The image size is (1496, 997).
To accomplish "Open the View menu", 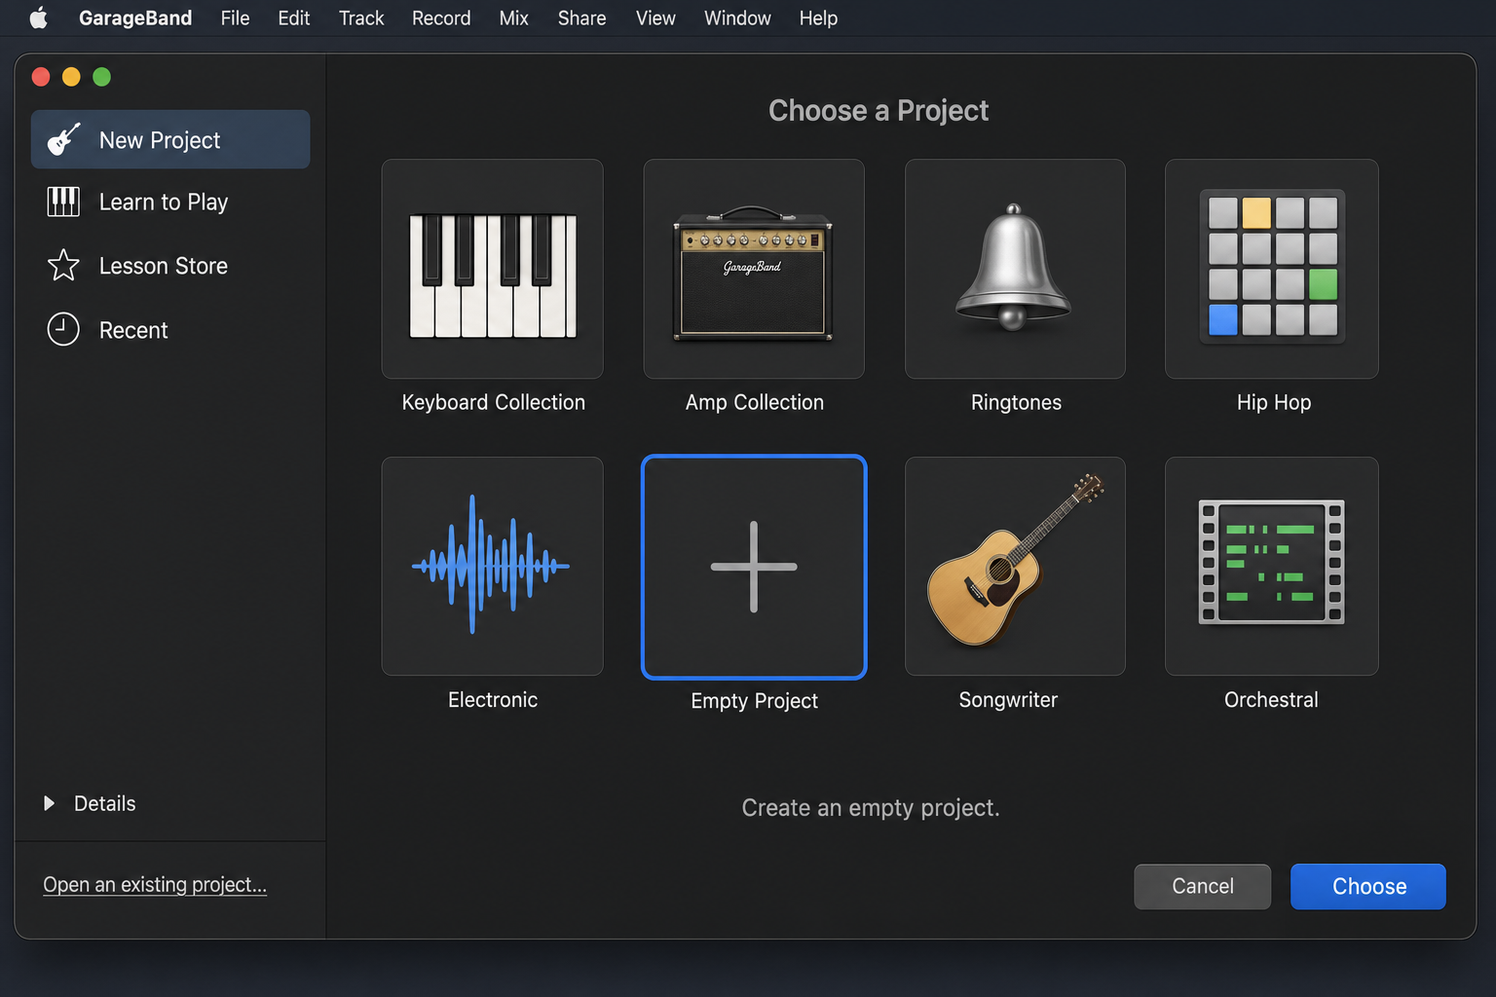I will [655, 18].
